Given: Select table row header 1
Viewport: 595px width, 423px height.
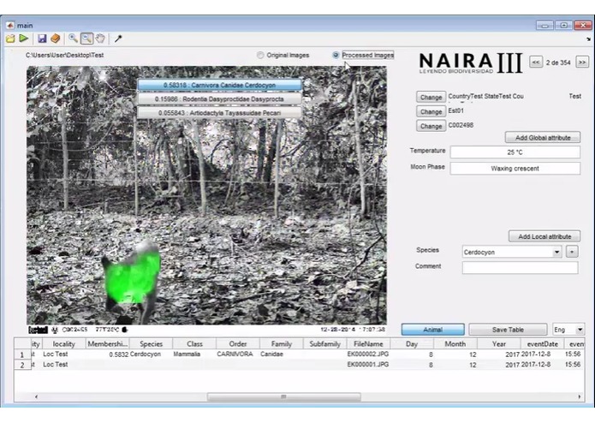Looking at the screenshot, I should (22, 354).
